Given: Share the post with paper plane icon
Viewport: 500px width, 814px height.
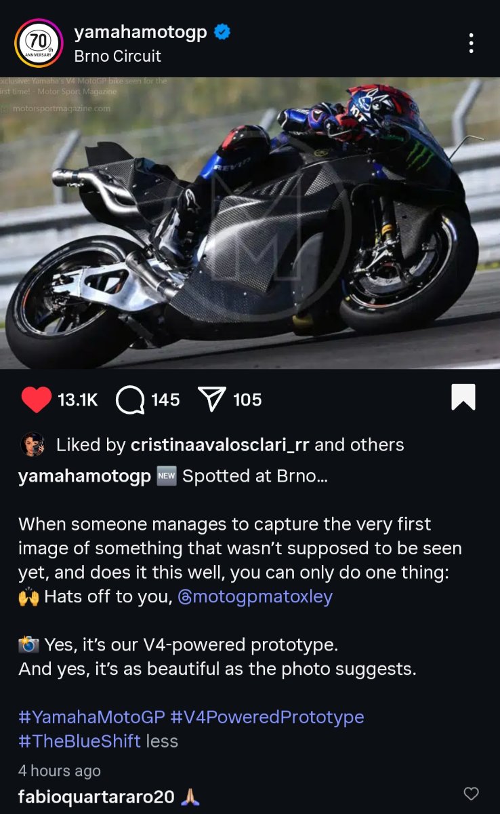Looking at the screenshot, I should [212, 400].
